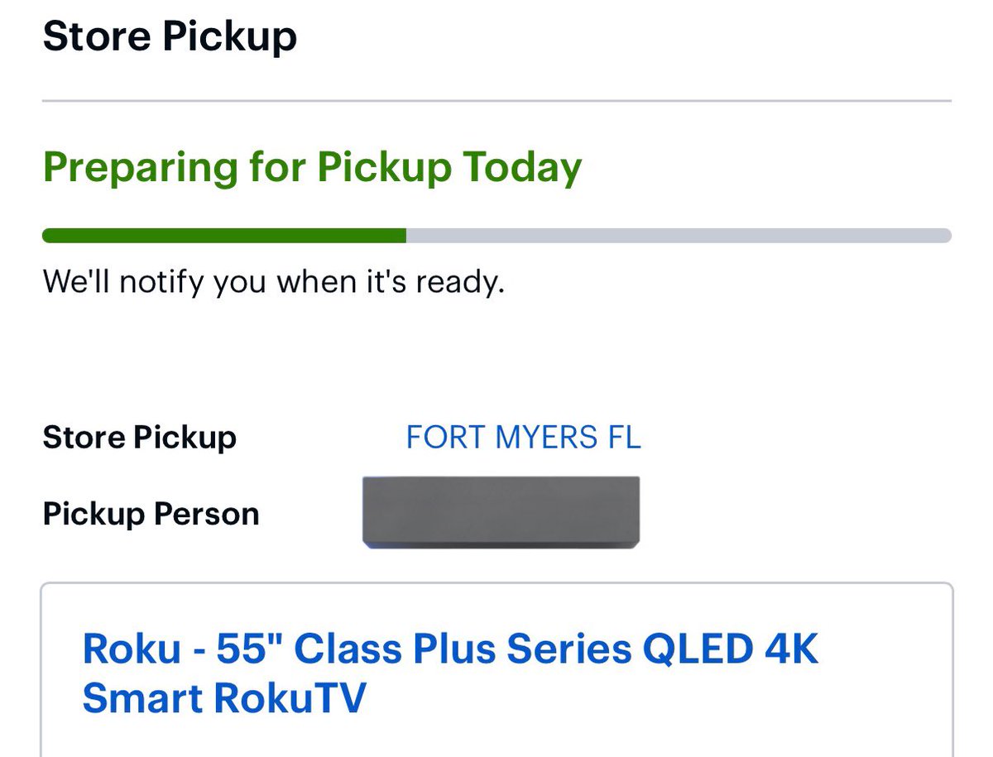Viewport: 993px width, 757px height.
Task: Click the horizontal divider below the page heading
Action: [496, 101]
